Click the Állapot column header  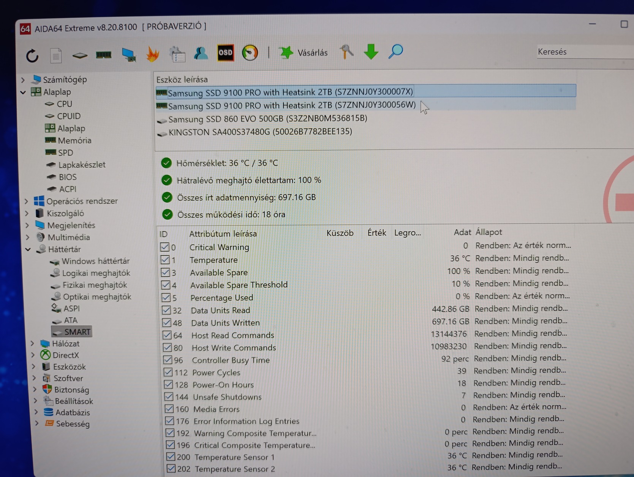(489, 232)
